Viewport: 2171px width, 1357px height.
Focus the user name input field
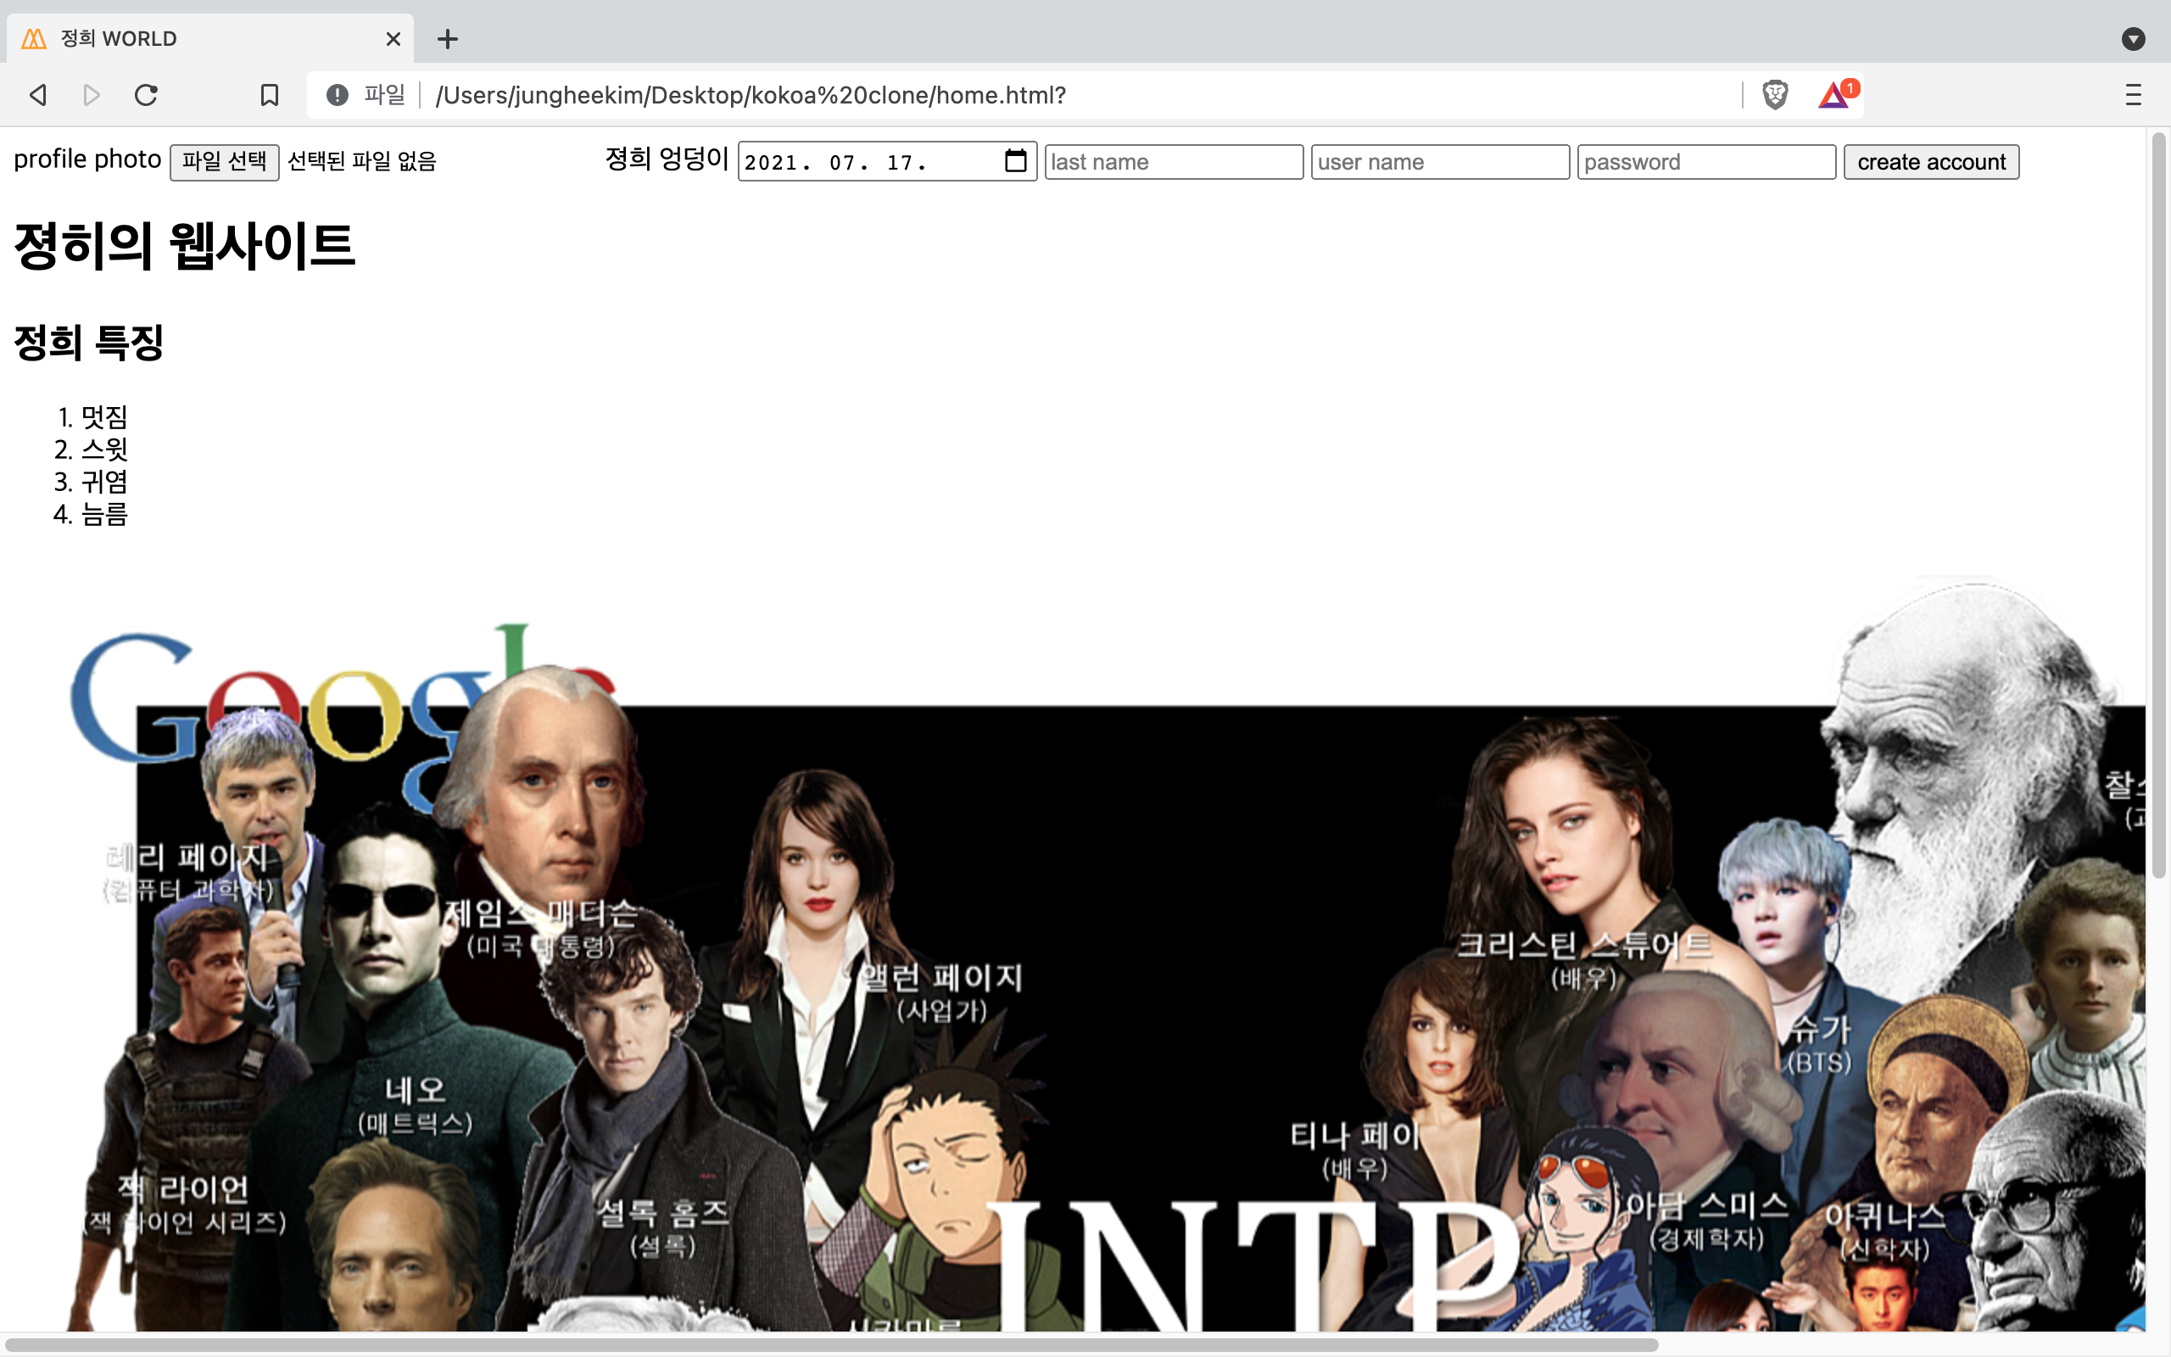pyautogui.click(x=1439, y=163)
